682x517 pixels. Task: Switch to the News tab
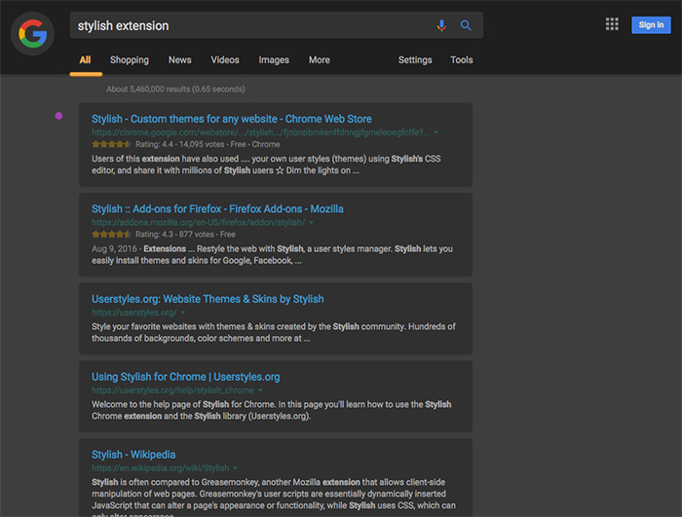coord(179,60)
